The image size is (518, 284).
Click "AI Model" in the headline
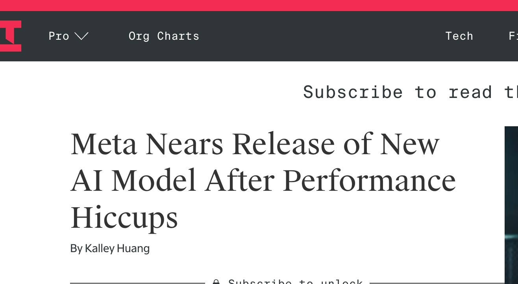point(133,181)
